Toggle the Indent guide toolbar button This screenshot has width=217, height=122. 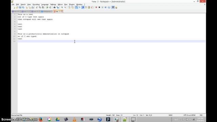pos(83,7)
